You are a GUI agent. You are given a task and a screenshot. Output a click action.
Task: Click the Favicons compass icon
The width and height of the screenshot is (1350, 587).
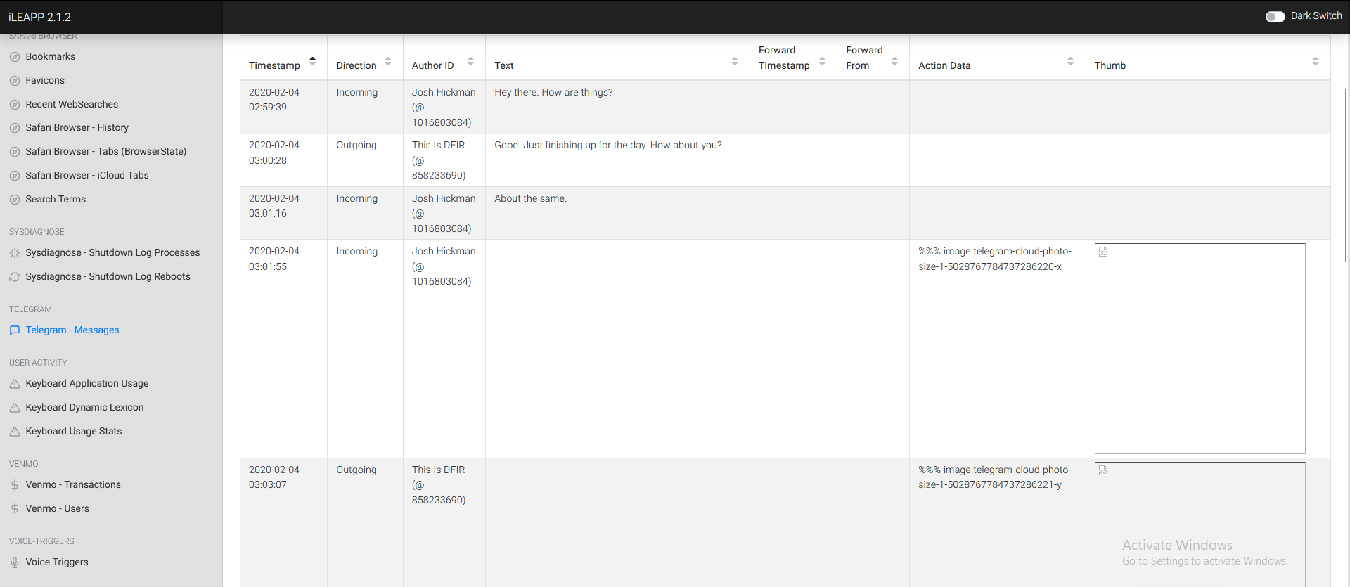(x=15, y=81)
